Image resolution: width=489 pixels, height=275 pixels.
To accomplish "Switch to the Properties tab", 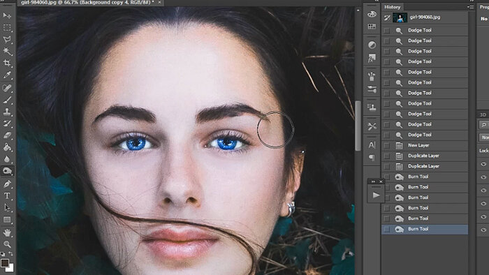I will (x=484, y=7).
